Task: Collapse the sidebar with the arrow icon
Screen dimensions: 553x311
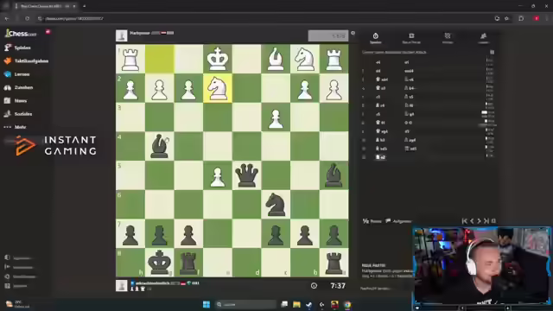Action: click(x=7, y=267)
